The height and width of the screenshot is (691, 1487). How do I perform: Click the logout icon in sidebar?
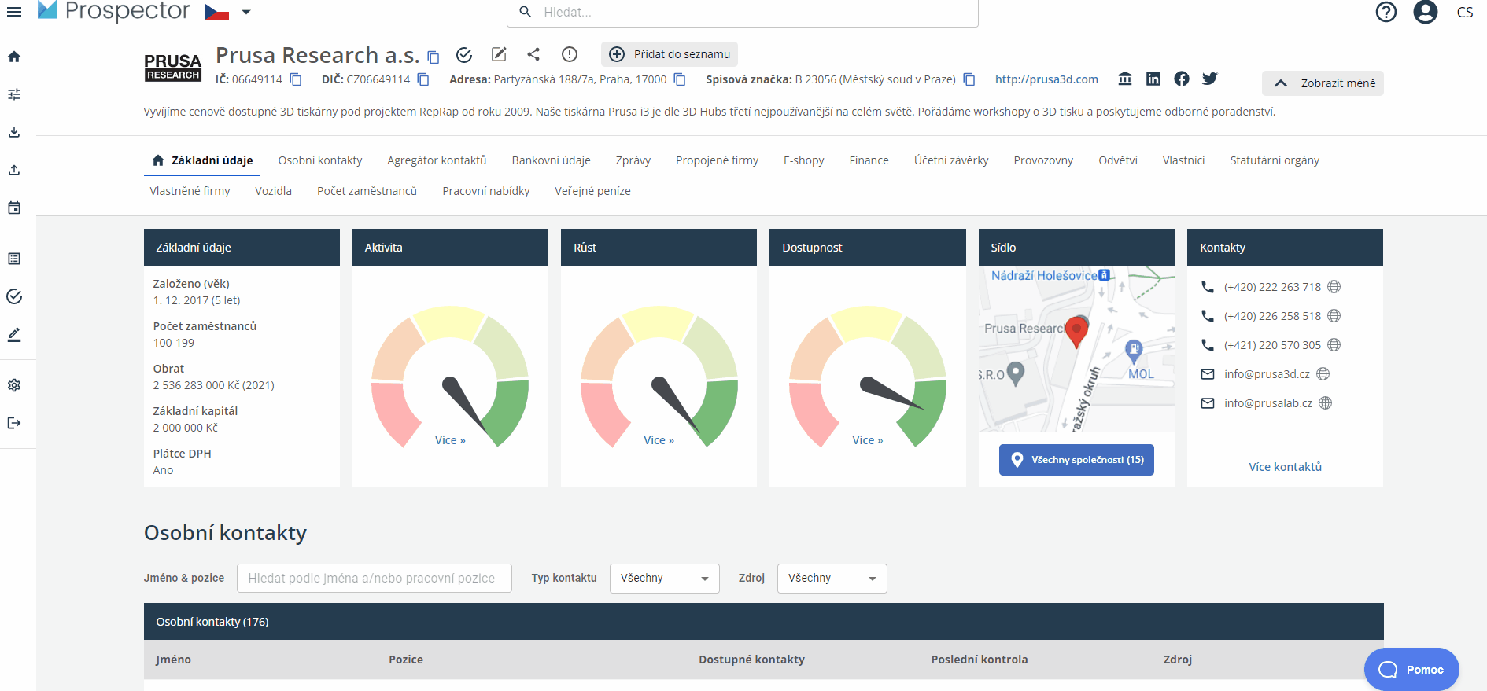[x=14, y=423]
